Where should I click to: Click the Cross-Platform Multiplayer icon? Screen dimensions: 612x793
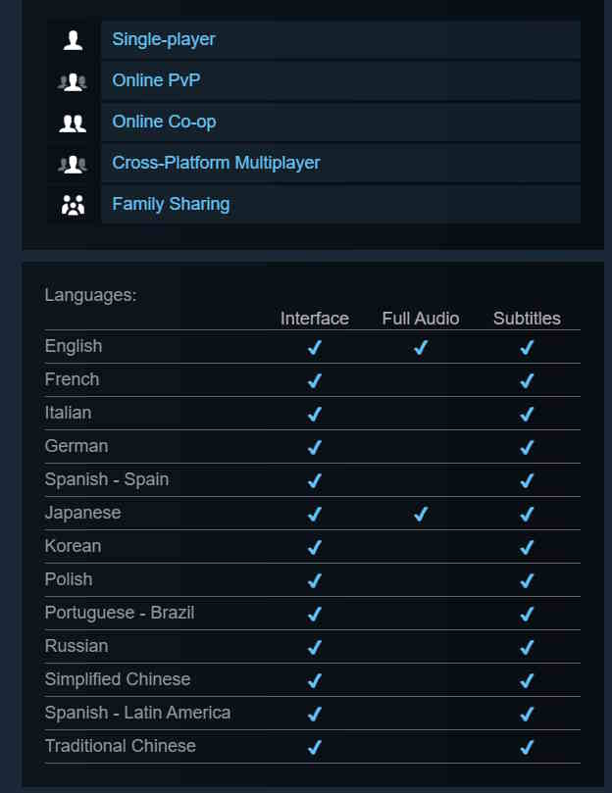click(x=73, y=164)
